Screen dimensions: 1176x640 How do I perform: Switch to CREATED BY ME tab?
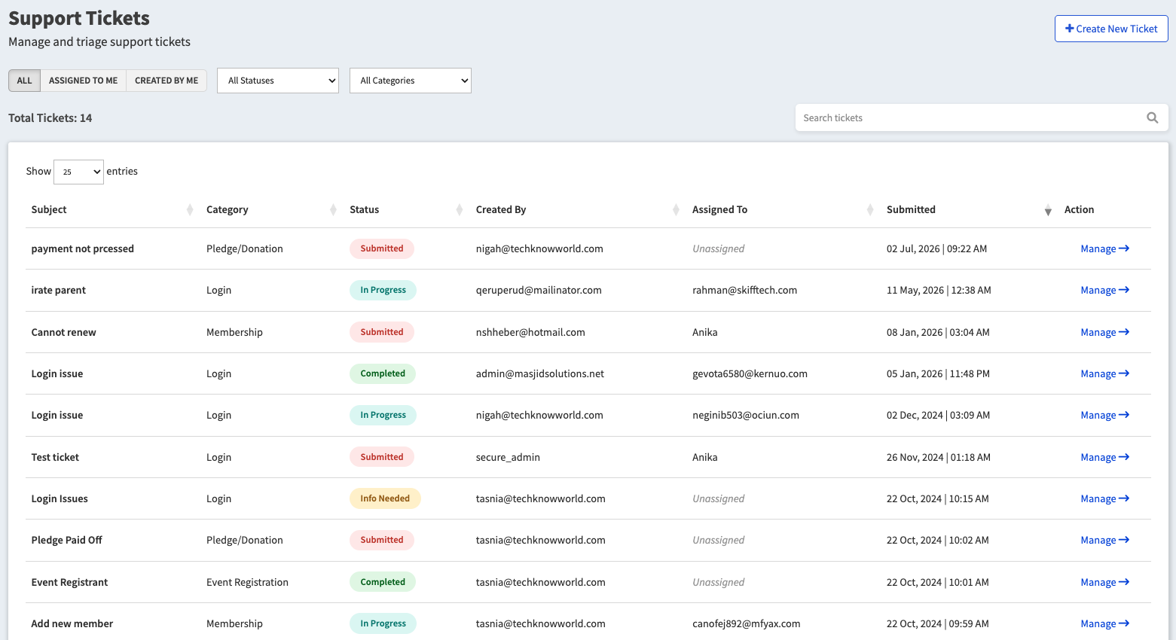166,81
